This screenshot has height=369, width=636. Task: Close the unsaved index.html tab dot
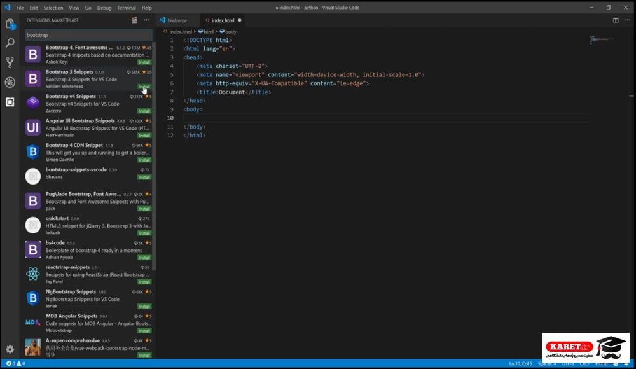[240, 20]
